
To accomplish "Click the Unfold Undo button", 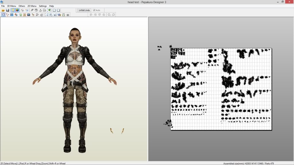I will coord(84,10).
